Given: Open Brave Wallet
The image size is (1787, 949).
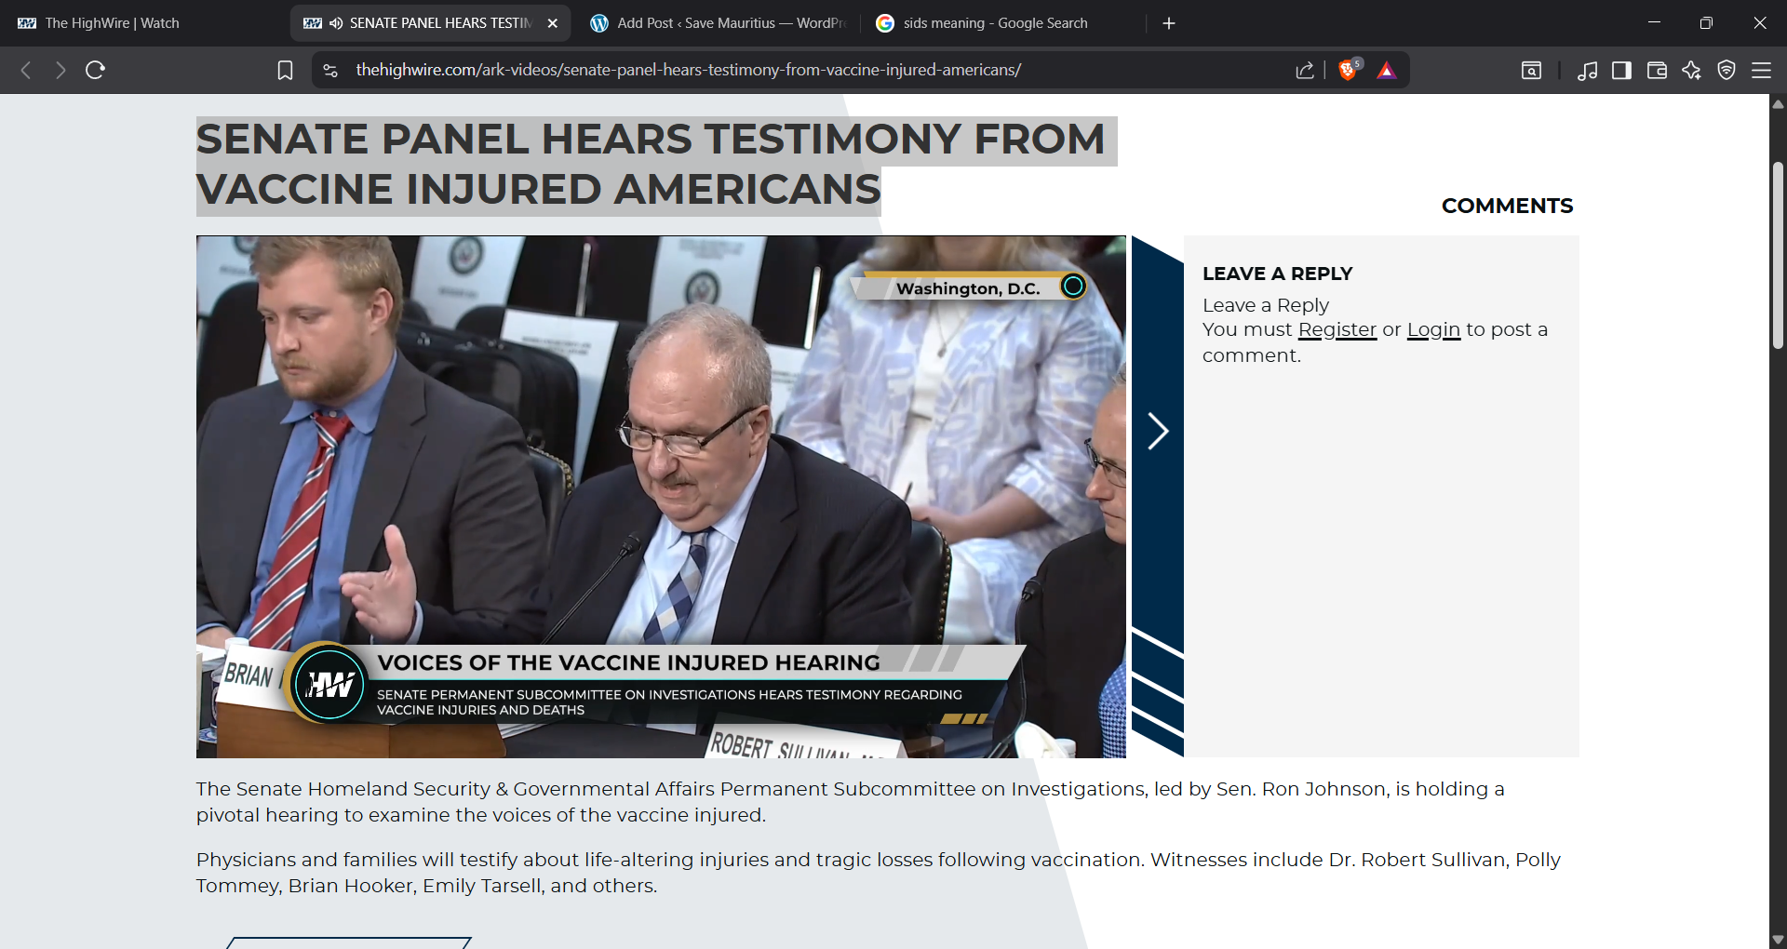Looking at the screenshot, I should tap(1657, 71).
